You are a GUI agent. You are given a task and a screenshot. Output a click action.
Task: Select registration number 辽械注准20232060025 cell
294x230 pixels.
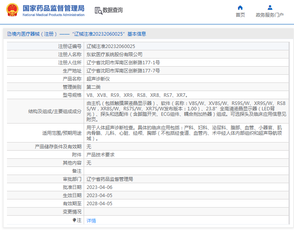(x=111, y=46)
